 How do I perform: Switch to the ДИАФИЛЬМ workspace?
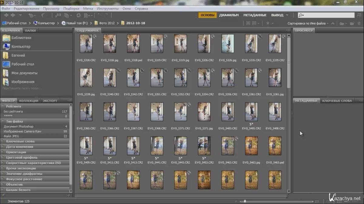(x=229, y=15)
